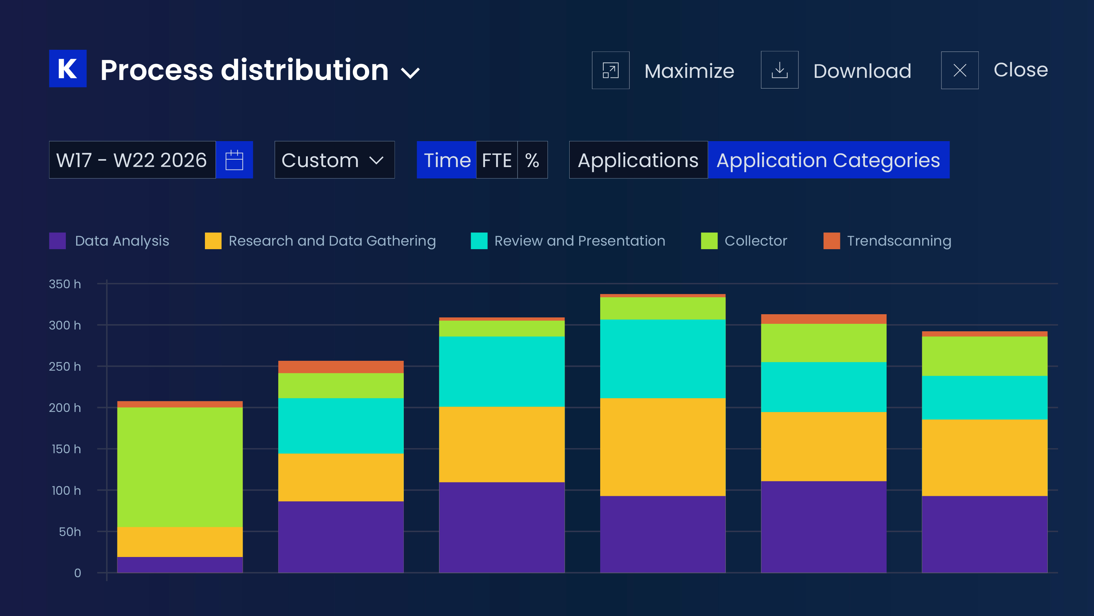Image resolution: width=1094 pixels, height=616 pixels.
Task: Toggle Research and Data Gathering yellow swatch
Action: pyautogui.click(x=213, y=241)
